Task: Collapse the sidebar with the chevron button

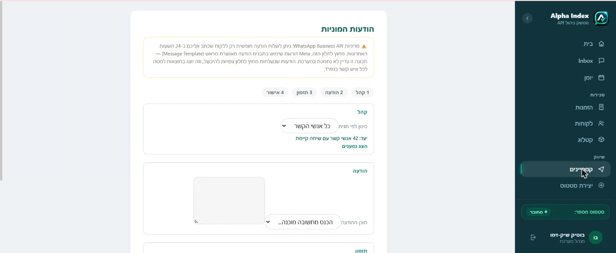Action: [x=527, y=18]
